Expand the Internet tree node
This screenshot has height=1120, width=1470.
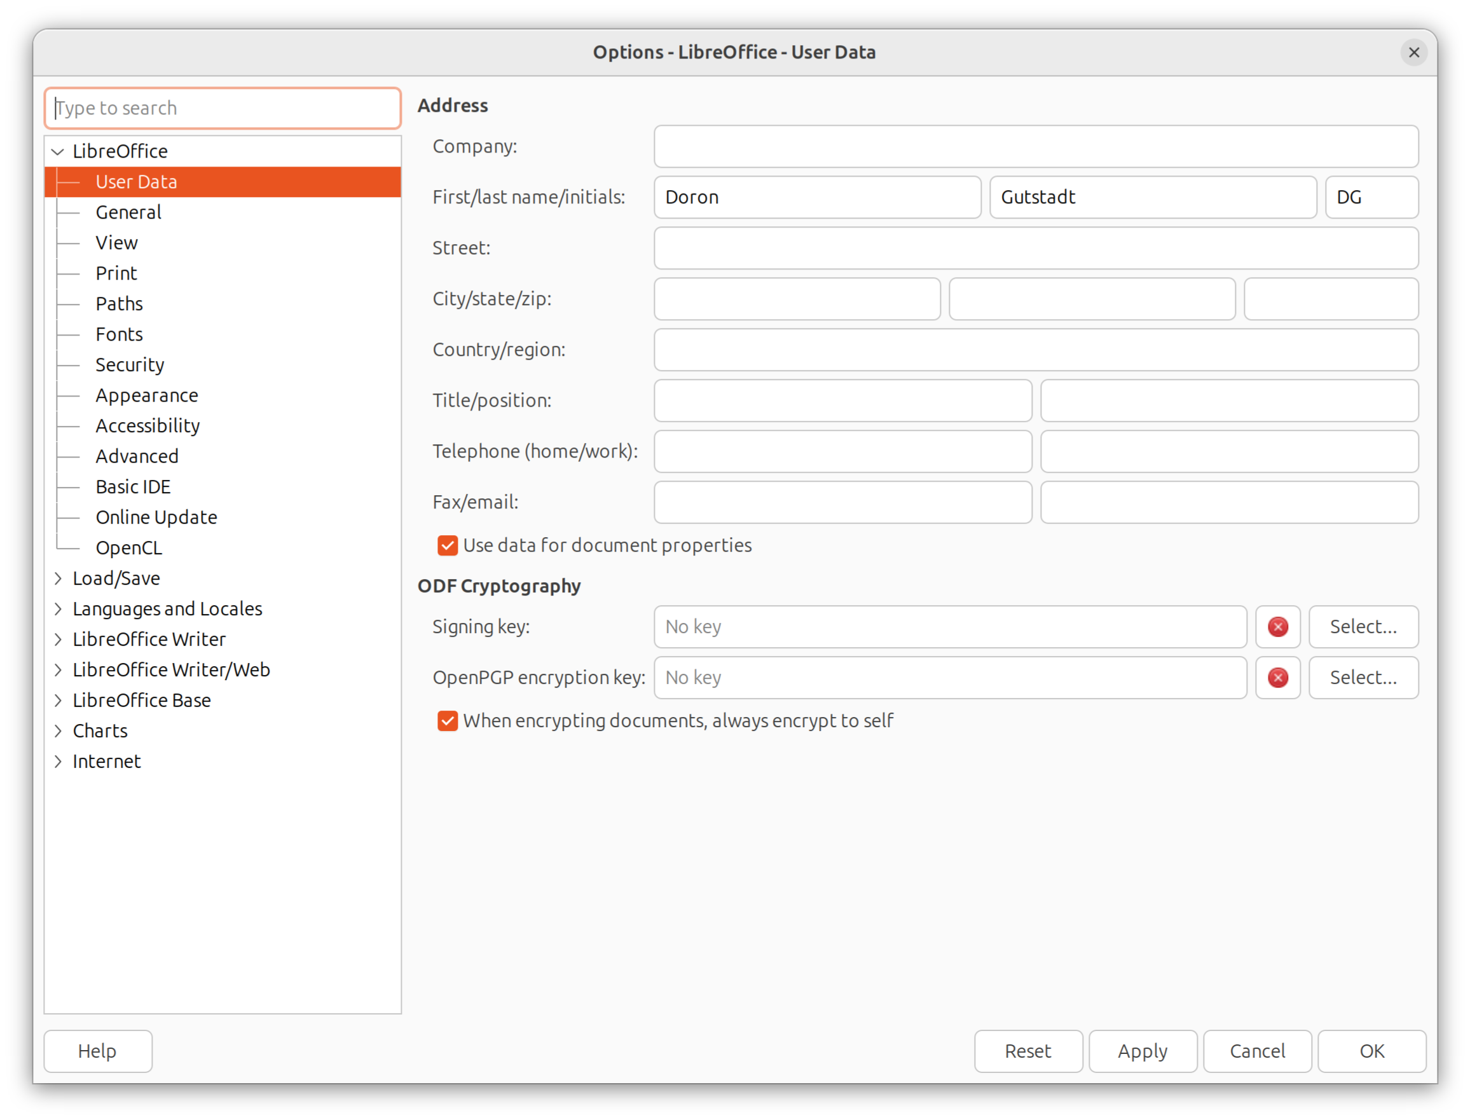58,761
